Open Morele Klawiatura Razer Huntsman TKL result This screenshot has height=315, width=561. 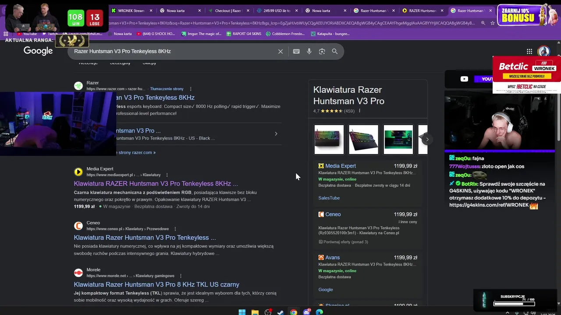click(156, 284)
